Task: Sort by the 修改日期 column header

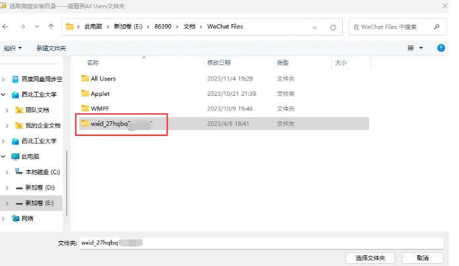Action: [219, 62]
